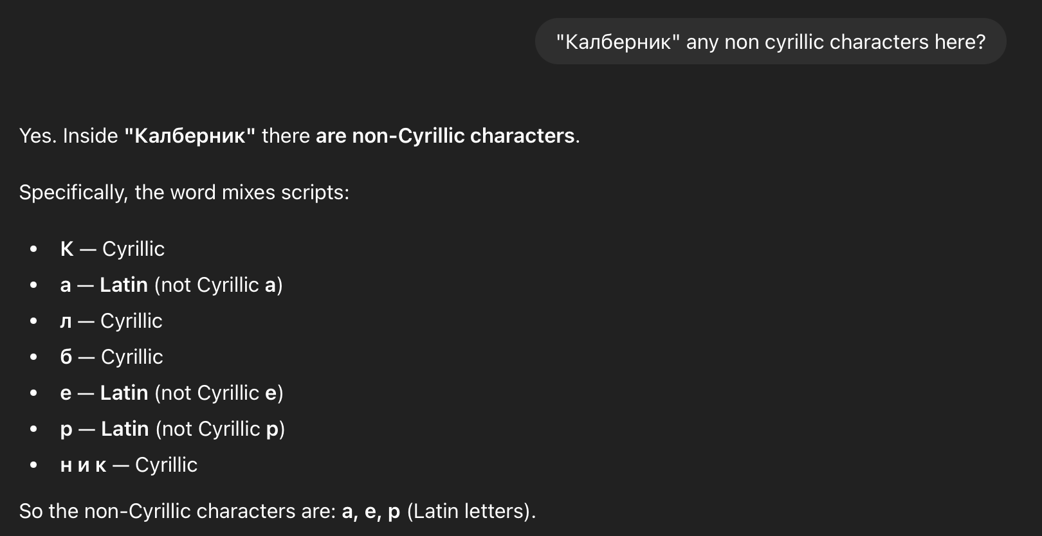Click the quoted word "Калберник" in the user bubble
The image size is (1042, 536).
pyautogui.click(x=617, y=42)
